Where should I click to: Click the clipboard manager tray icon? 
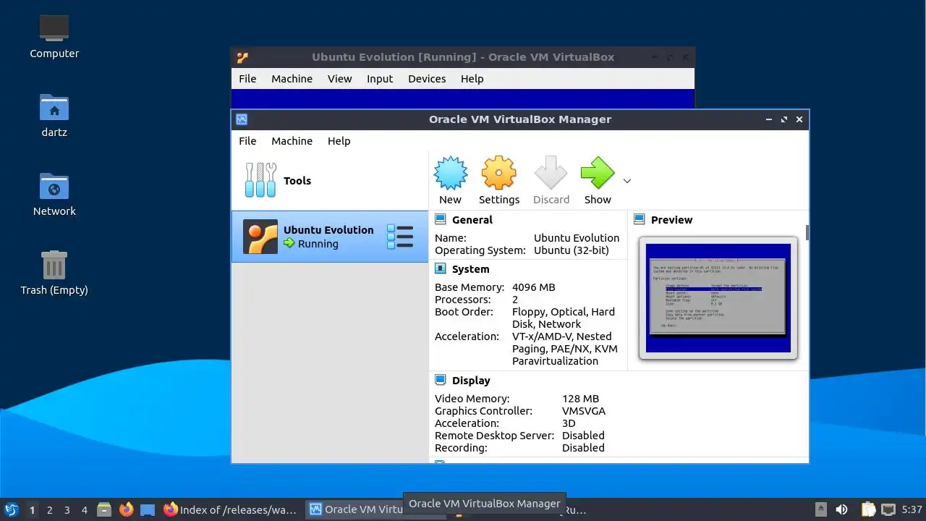[x=868, y=509]
